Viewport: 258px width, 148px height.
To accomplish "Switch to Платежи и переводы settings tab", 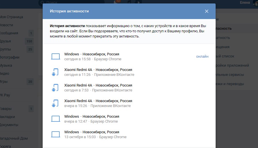I will 231,84.
